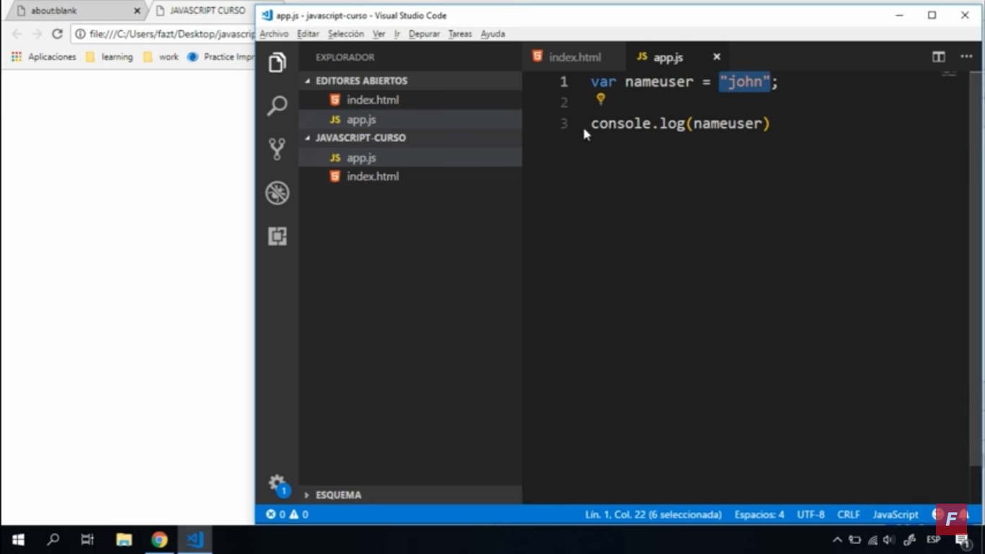Click the lightbulb code action icon
The height and width of the screenshot is (554, 985).
tap(601, 100)
